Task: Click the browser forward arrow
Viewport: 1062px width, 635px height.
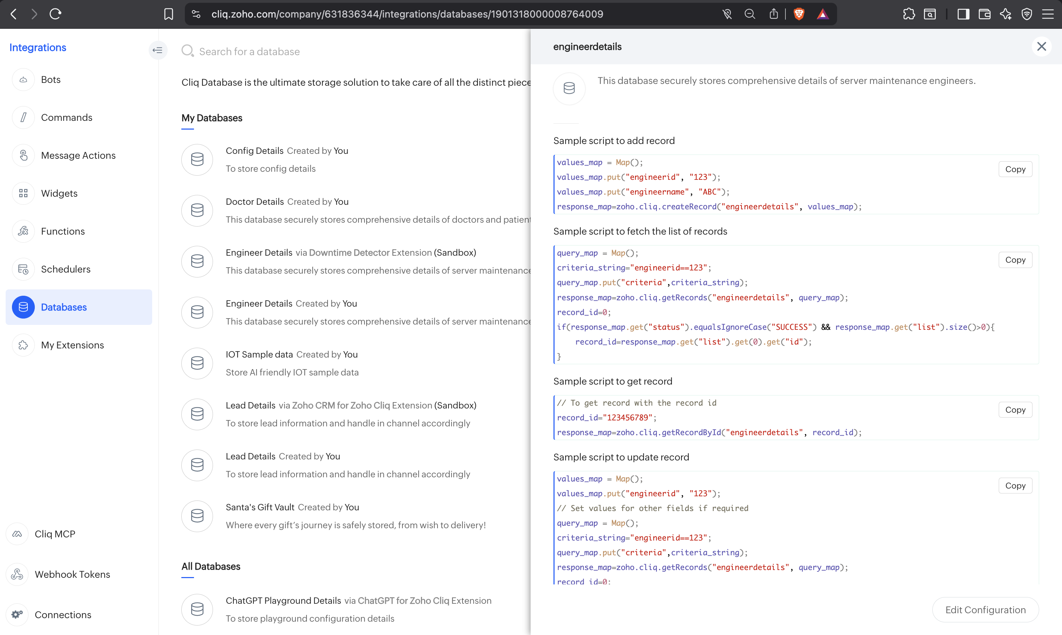Action: (x=34, y=14)
